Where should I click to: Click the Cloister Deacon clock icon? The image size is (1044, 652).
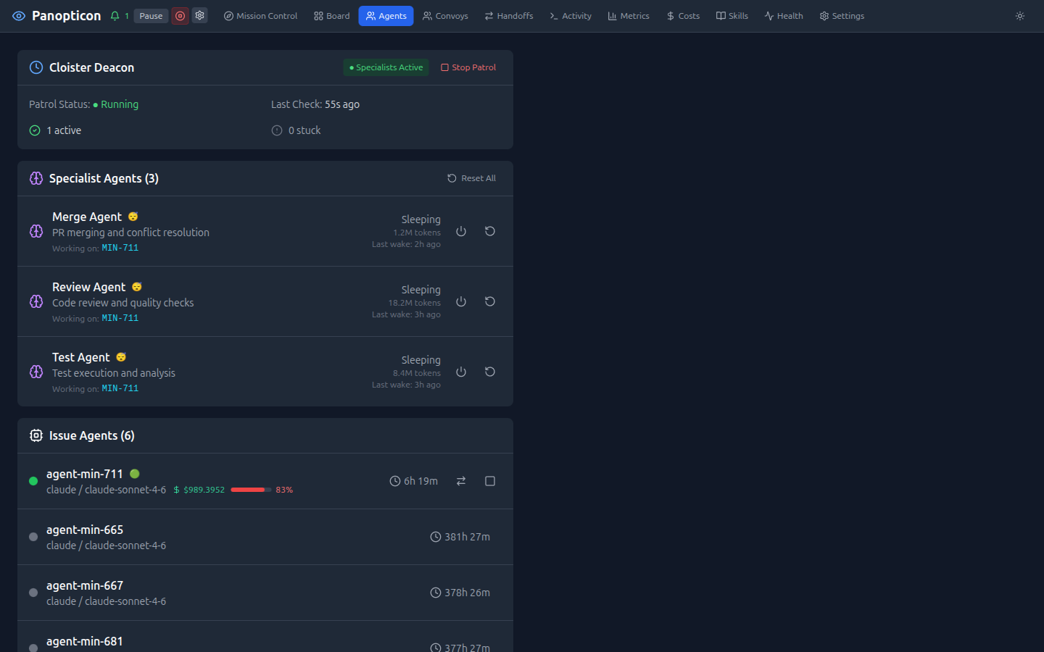[36, 67]
